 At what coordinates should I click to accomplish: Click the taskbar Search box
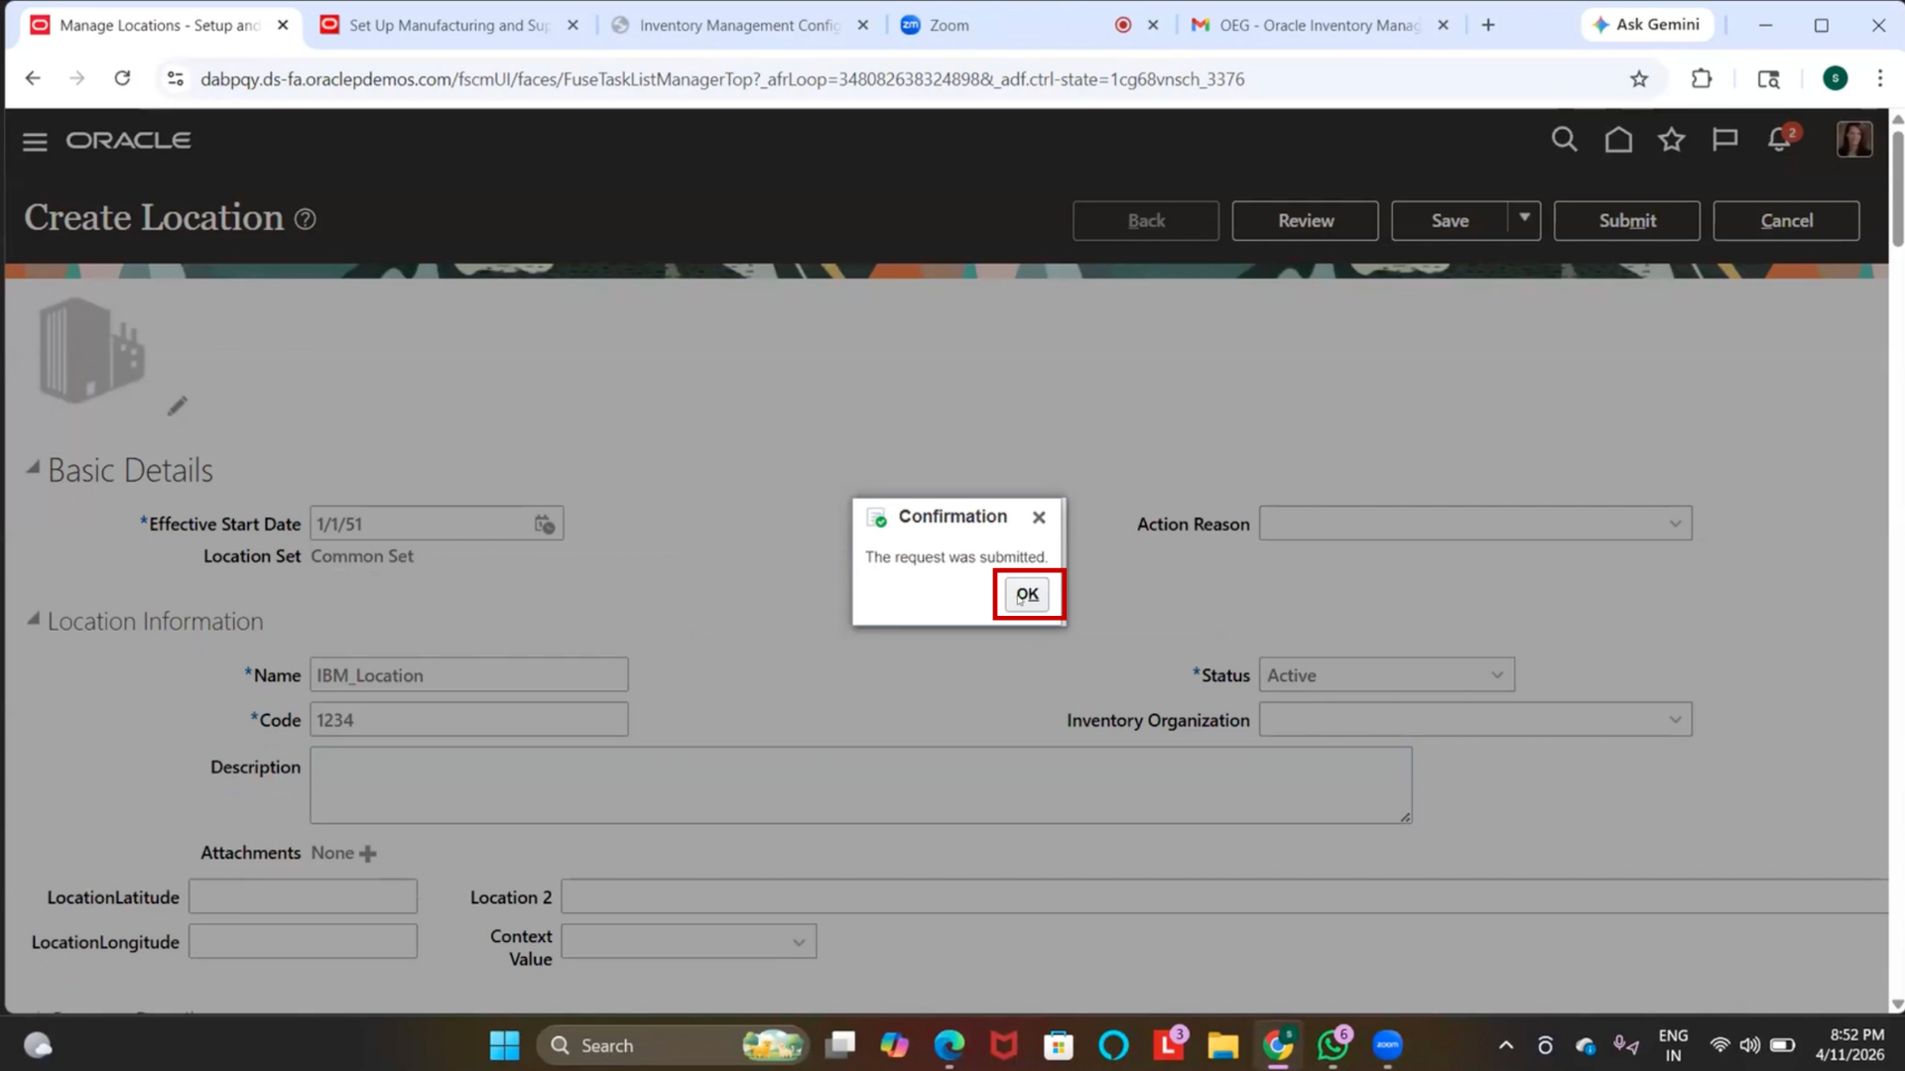tap(673, 1045)
